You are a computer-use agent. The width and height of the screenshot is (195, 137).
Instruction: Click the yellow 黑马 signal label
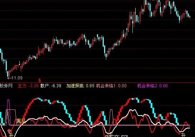click(21, 121)
